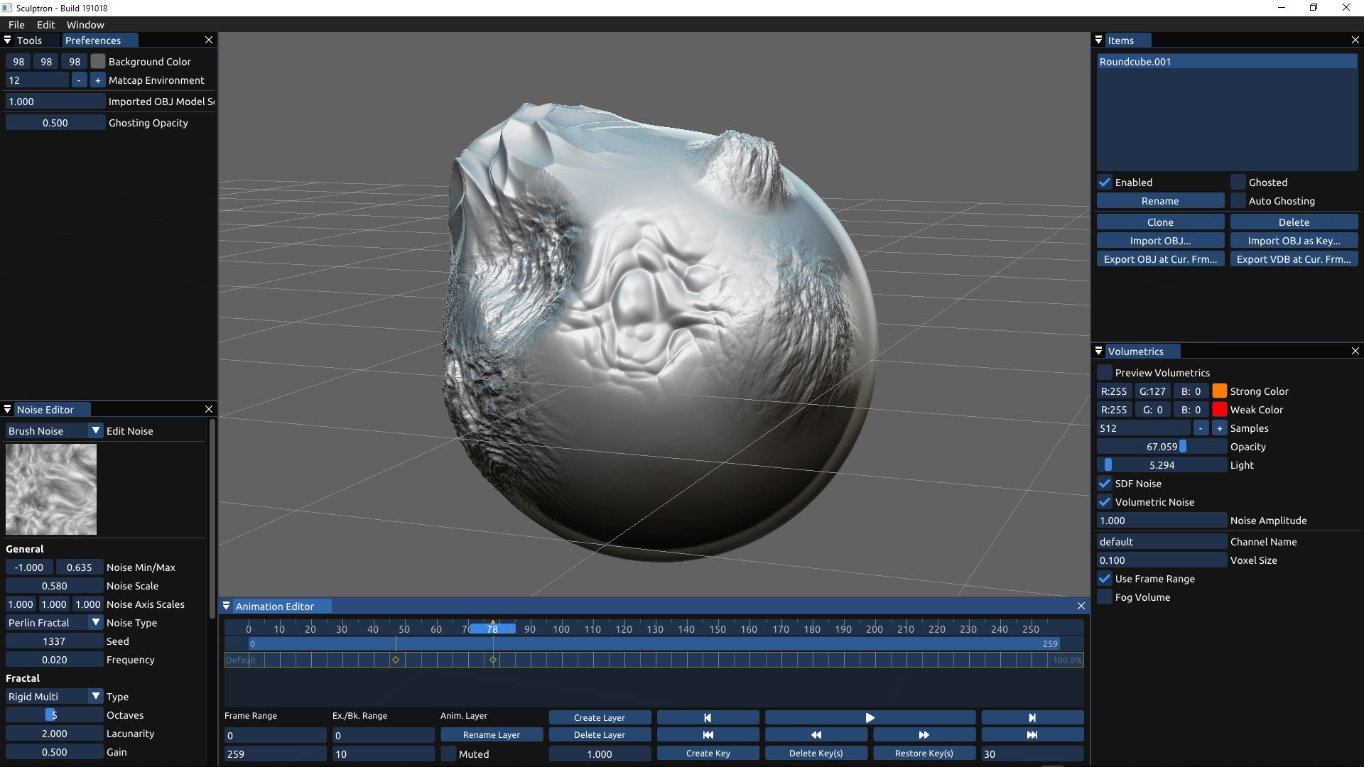Switch to the Tools tab
1364x767 pixels.
29,40
